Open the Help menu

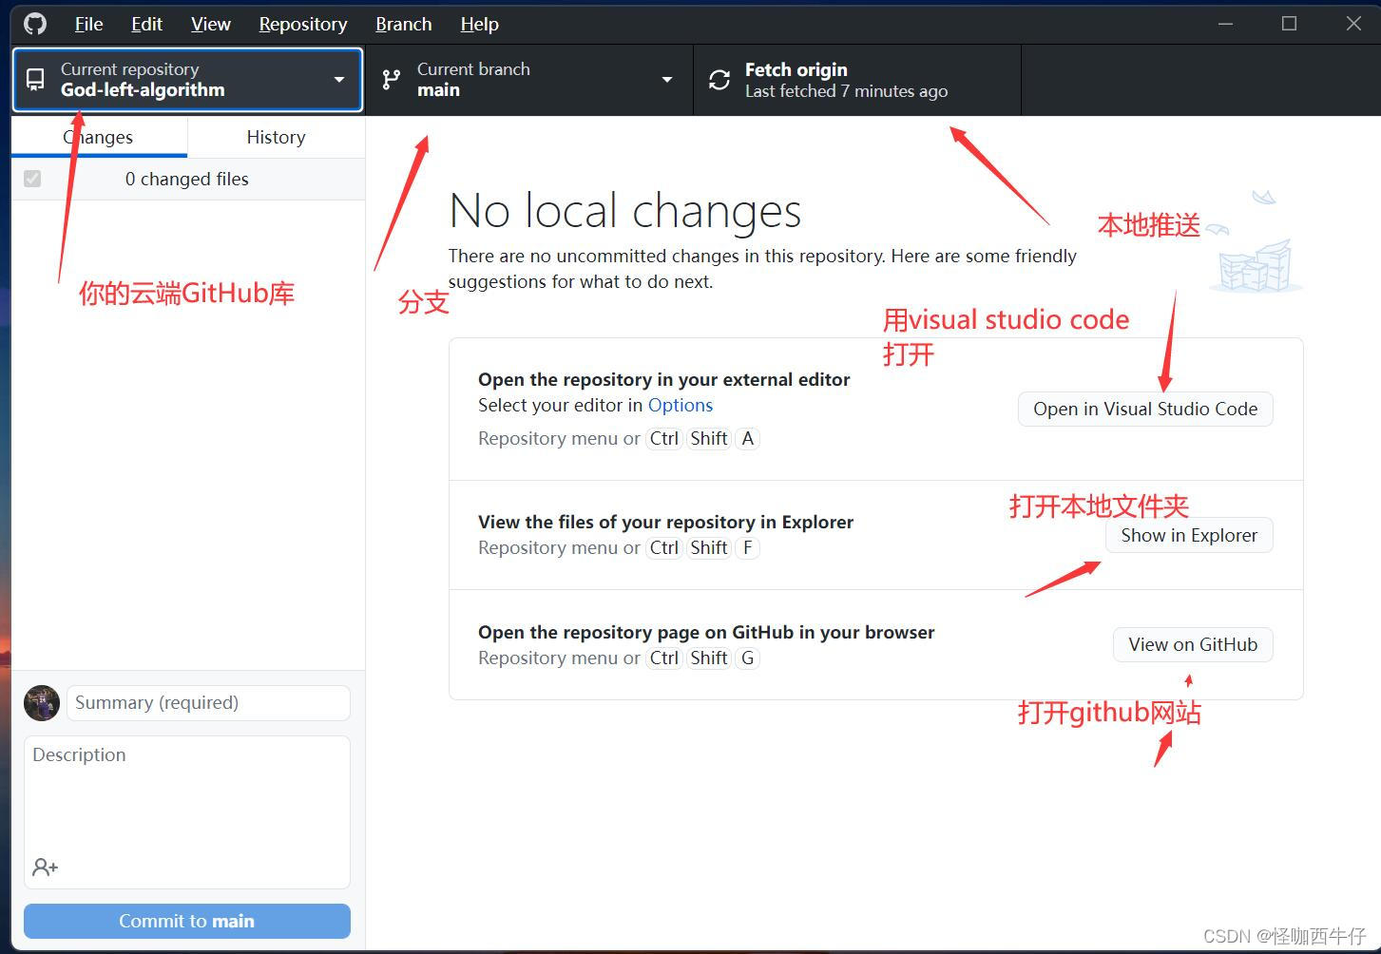(479, 24)
